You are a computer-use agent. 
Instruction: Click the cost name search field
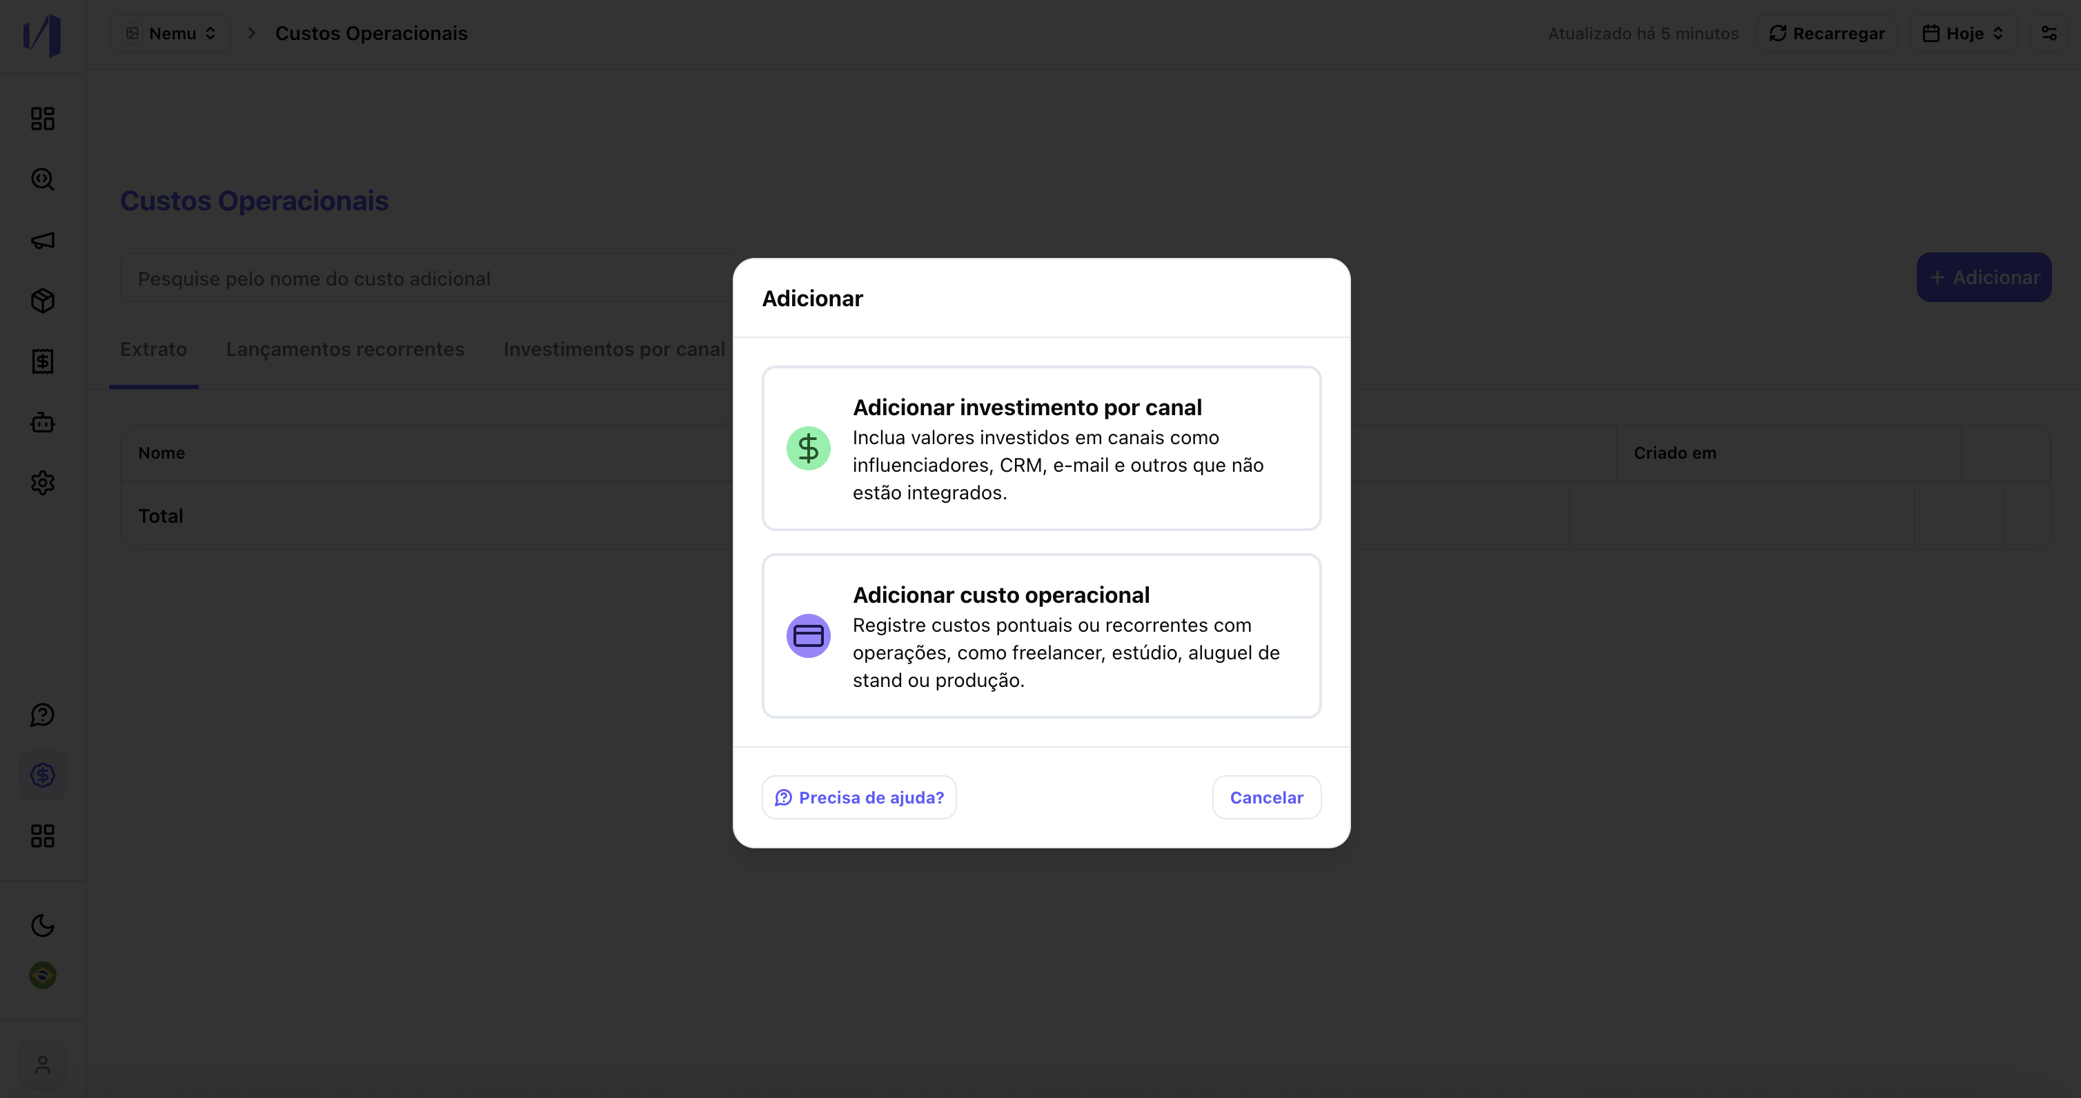pyautogui.click(x=428, y=279)
